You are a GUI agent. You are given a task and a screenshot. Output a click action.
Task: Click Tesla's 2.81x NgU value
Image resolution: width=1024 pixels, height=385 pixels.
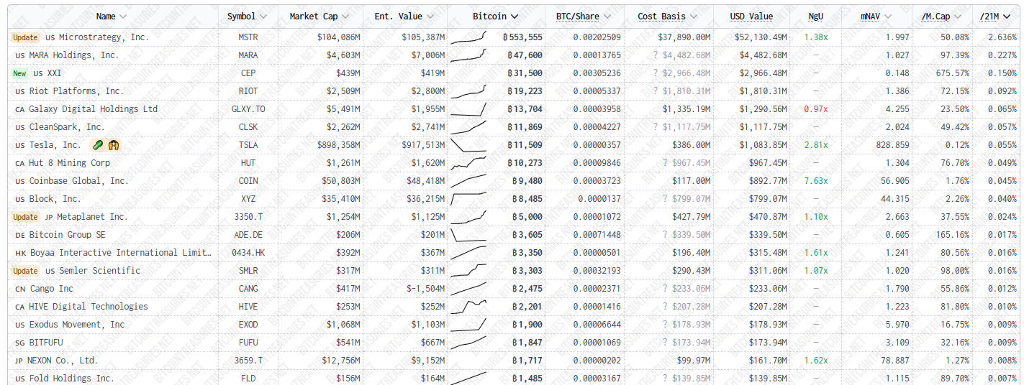[816, 145]
